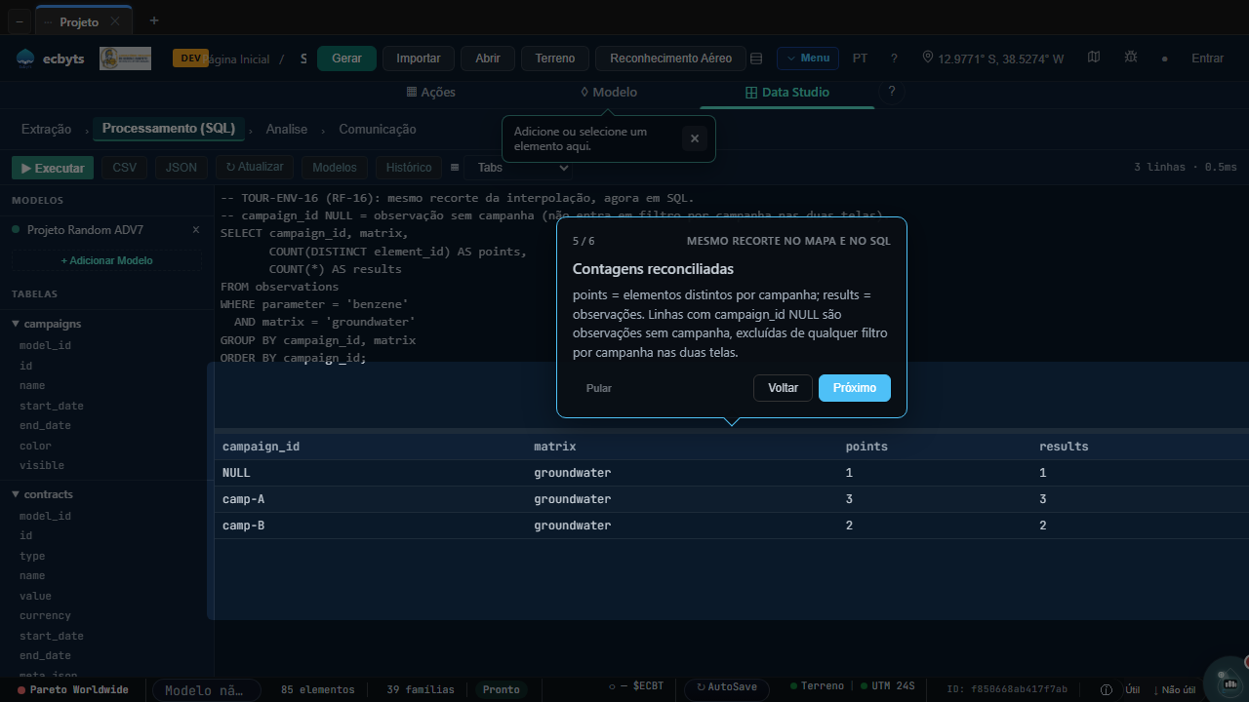Export results as CSV
This screenshot has height=702, width=1249.
125,168
